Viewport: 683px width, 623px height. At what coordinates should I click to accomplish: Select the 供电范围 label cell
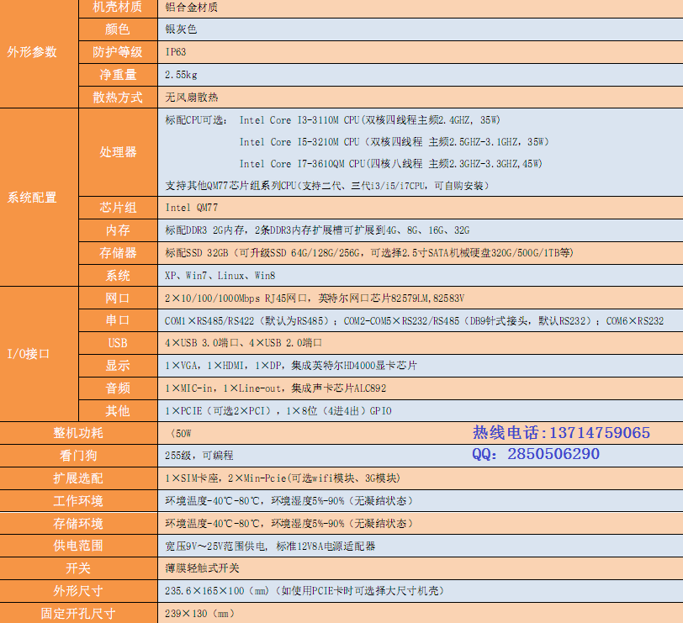[78, 546]
